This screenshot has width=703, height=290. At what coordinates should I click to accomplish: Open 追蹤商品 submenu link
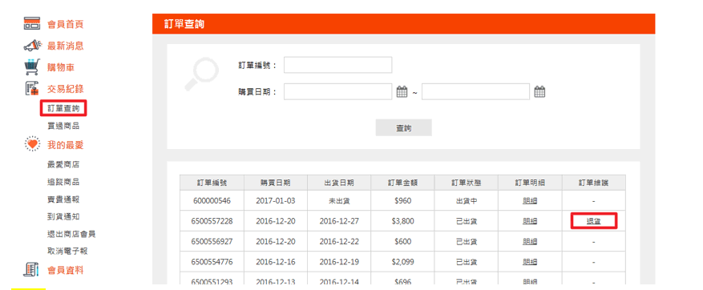tap(63, 182)
